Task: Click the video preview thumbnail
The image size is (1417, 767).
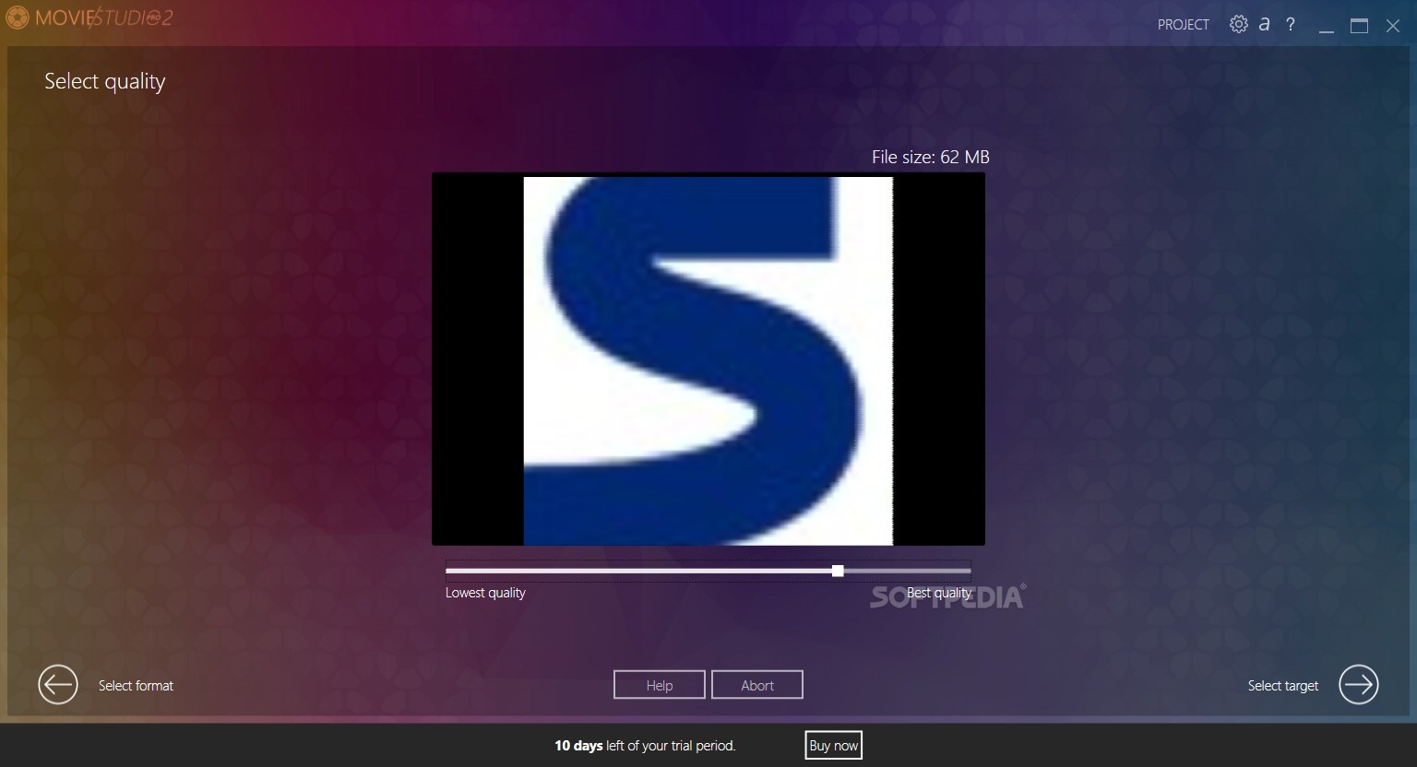Action: (x=708, y=359)
